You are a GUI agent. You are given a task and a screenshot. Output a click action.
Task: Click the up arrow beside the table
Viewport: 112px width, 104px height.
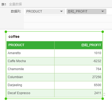[104, 93]
